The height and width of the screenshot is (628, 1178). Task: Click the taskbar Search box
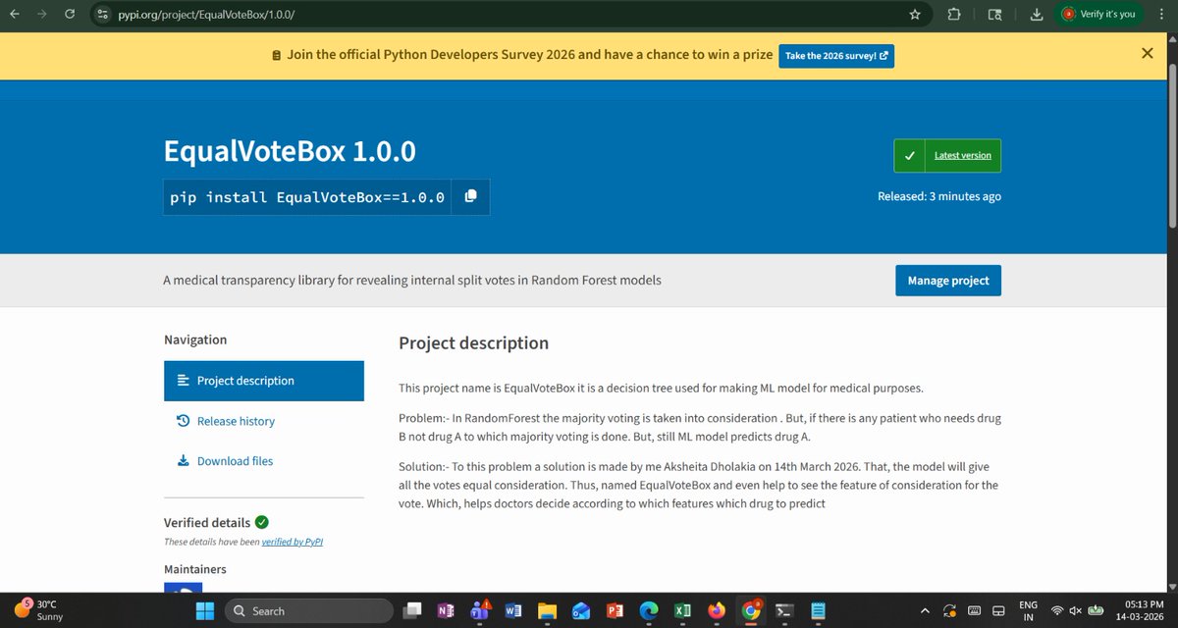[x=309, y=611]
